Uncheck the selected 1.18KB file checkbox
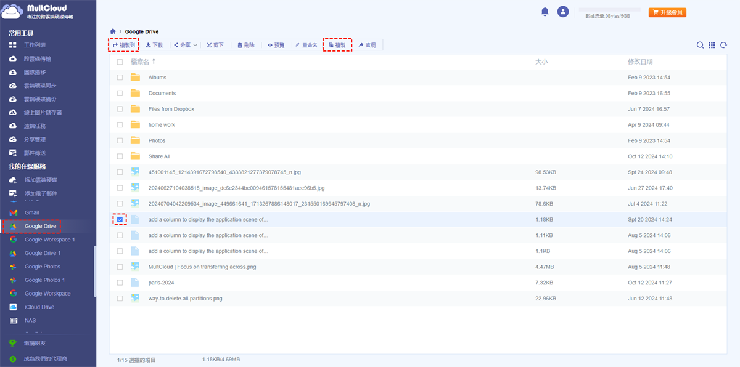This screenshot has width=740, height=367. click(120, 219)
